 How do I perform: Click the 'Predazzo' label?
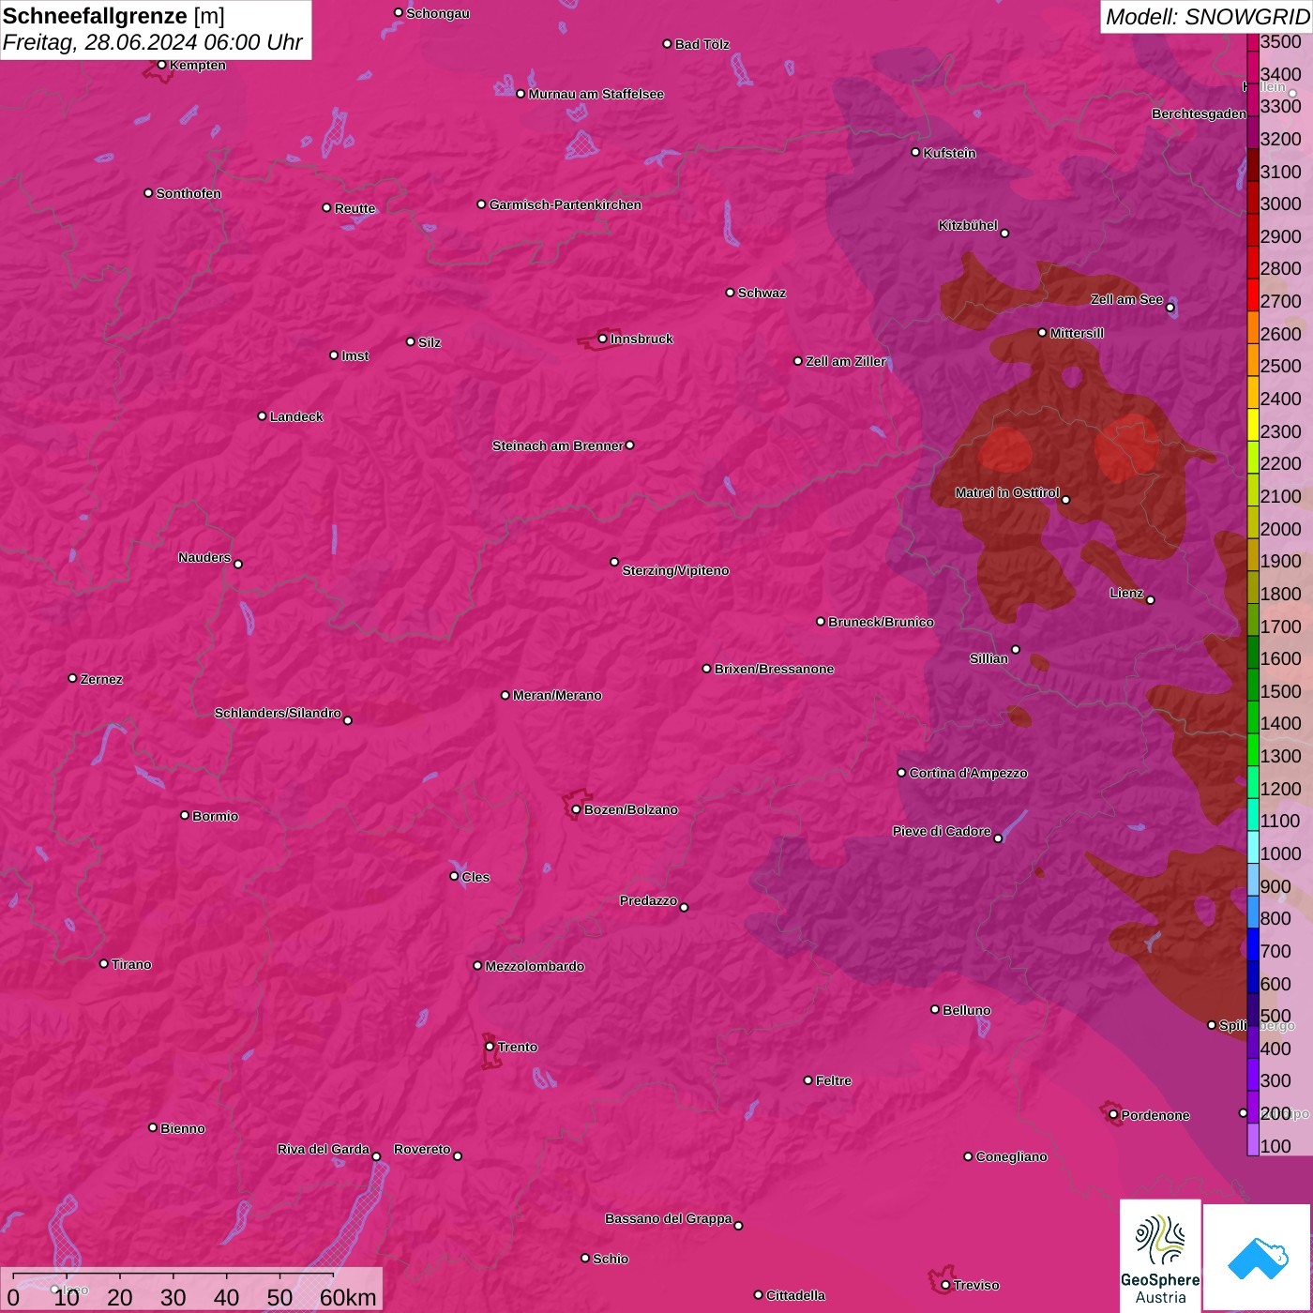pos(648,900)
